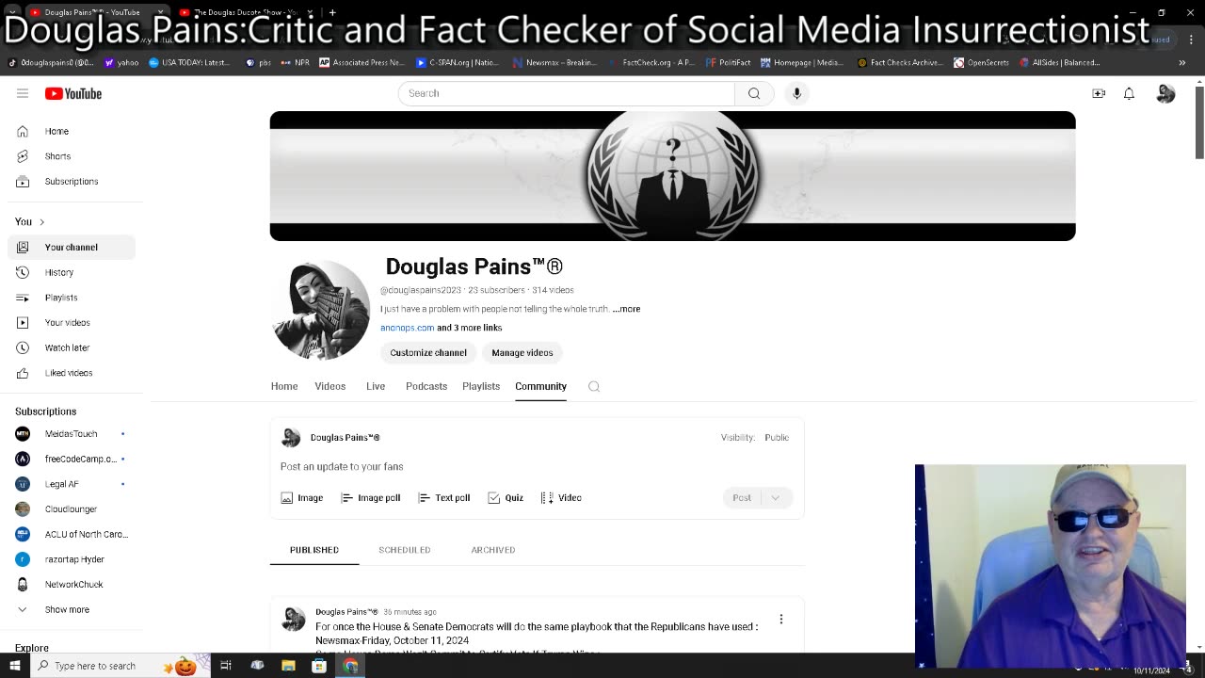The height and width of the screenshot is (678, 1205).
Task: Switch to Live tab
Action: tap(376, 386)
